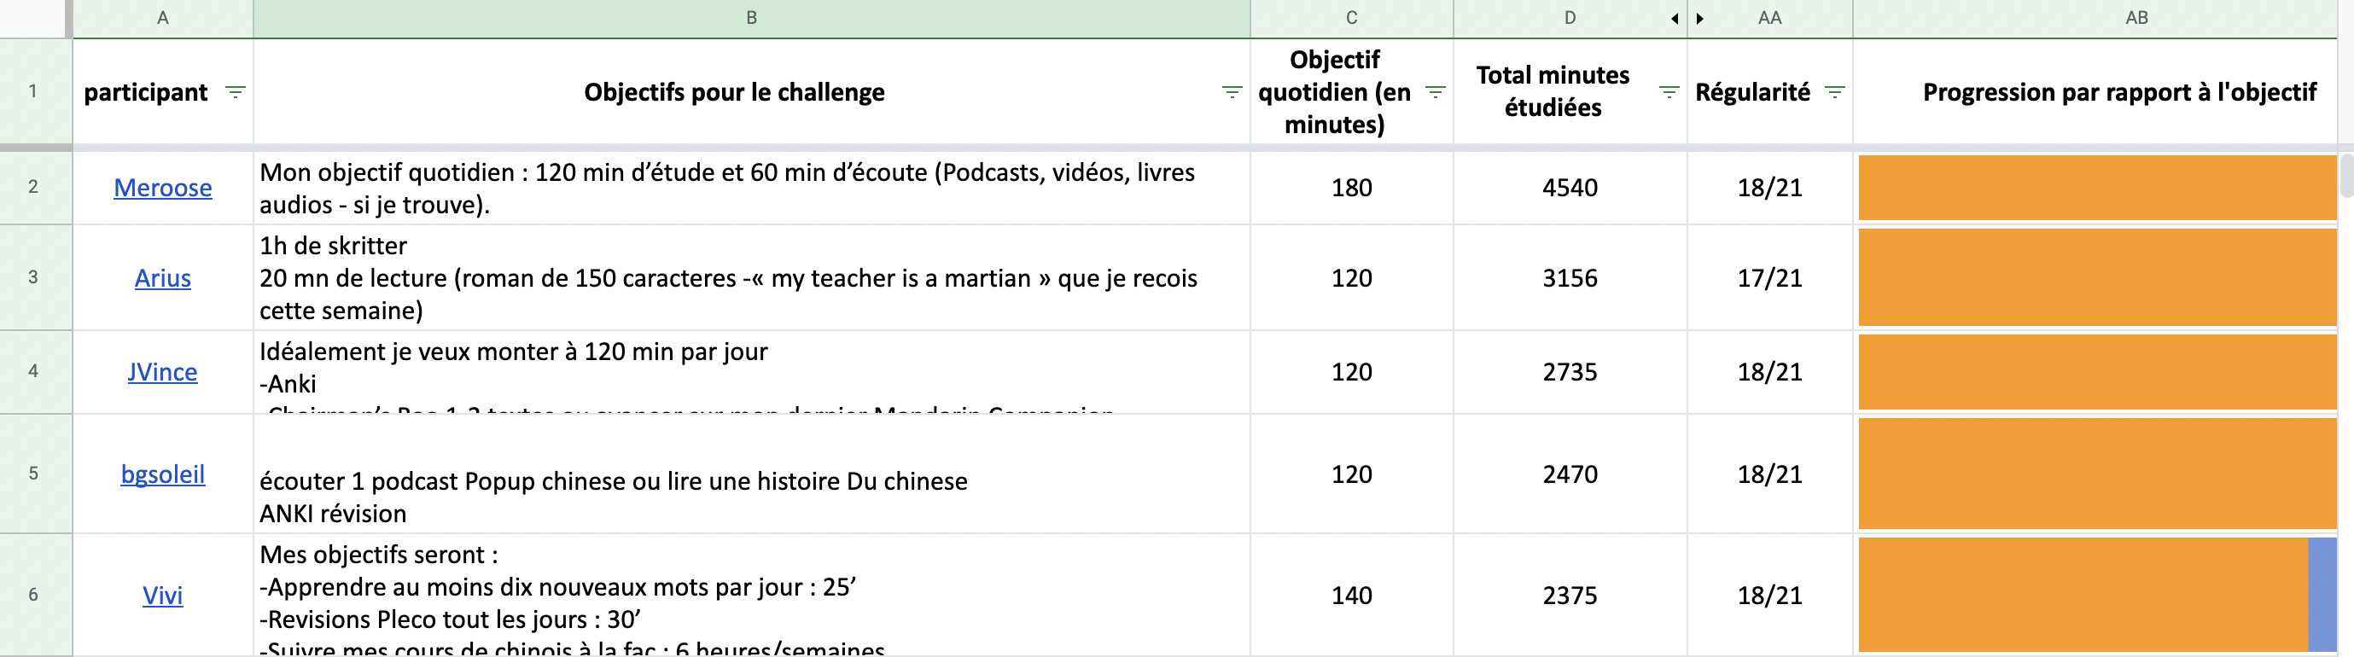This screenshot has width=2354, height=657.
Task: Click the select-all corner box
Action: (34, 18)
